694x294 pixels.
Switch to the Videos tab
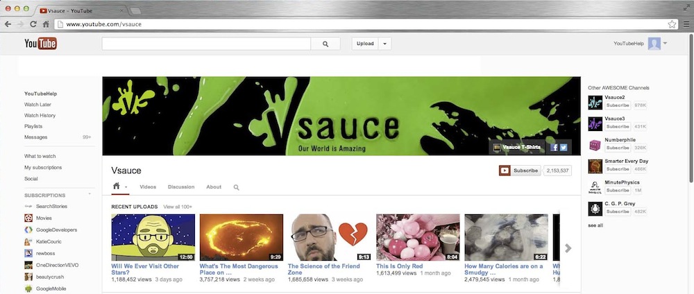click(148, 187)
